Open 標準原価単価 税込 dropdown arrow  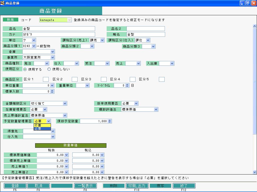click(102, 155)
